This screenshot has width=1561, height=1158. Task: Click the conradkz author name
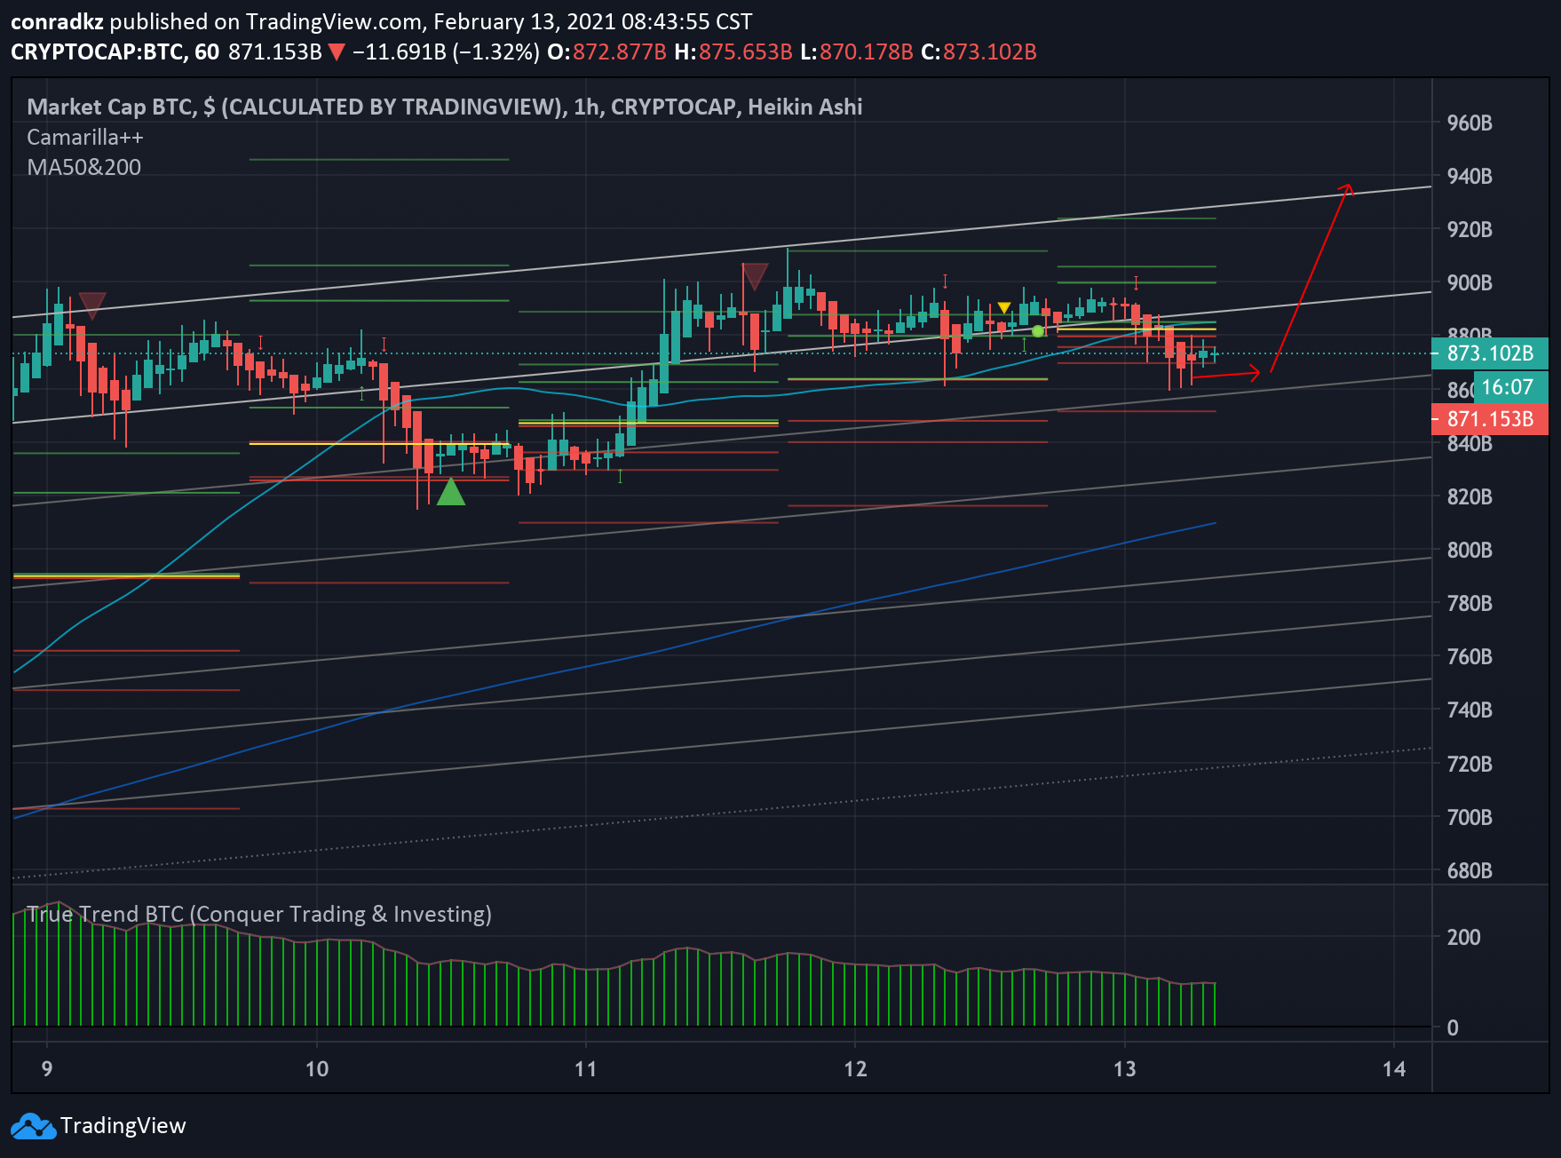(57, 21)
